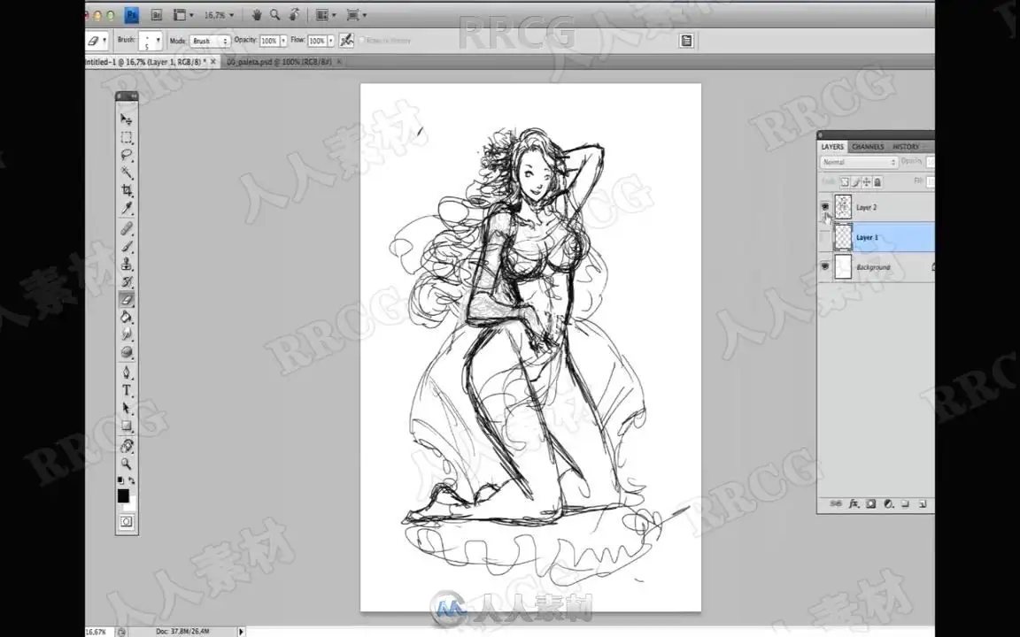The height and width of the screenshot is (637, 1020).
Task: Select the Magic Wand tool
Action: point(127,173)
